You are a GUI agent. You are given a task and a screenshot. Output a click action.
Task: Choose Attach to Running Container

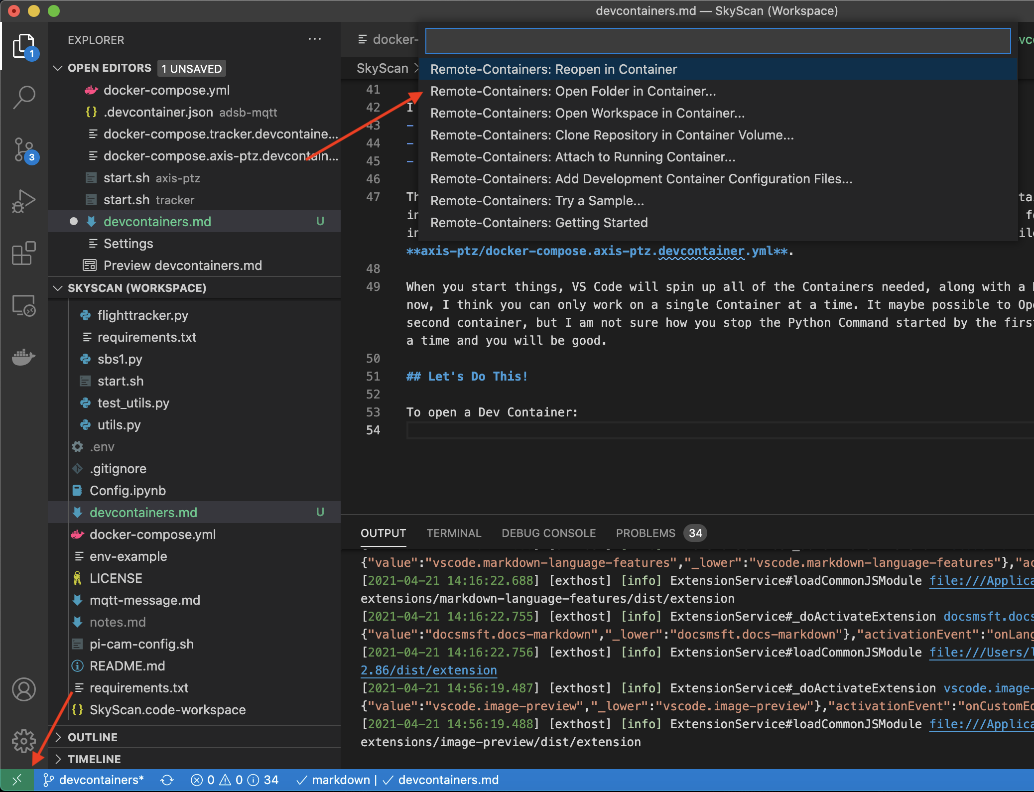[x=718, y=157]
